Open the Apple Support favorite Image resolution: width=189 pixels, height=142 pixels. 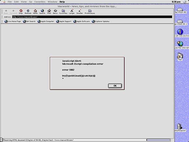point(64,21)
